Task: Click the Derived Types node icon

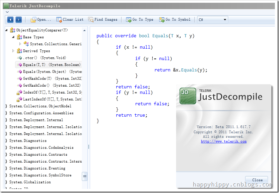Action: 19,51
